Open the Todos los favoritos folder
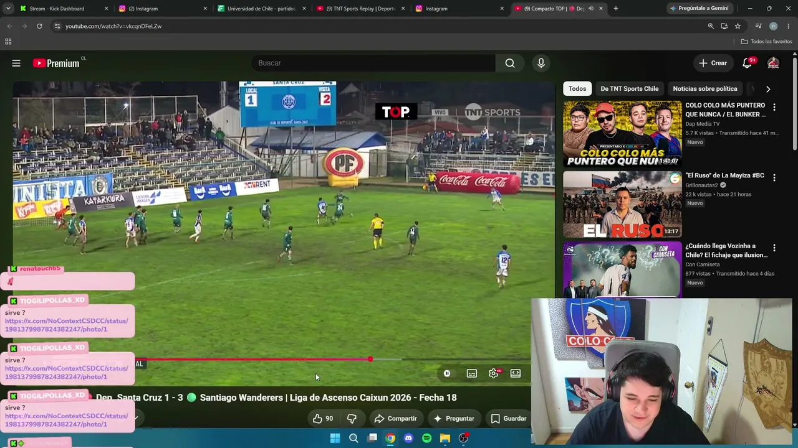 766,42
